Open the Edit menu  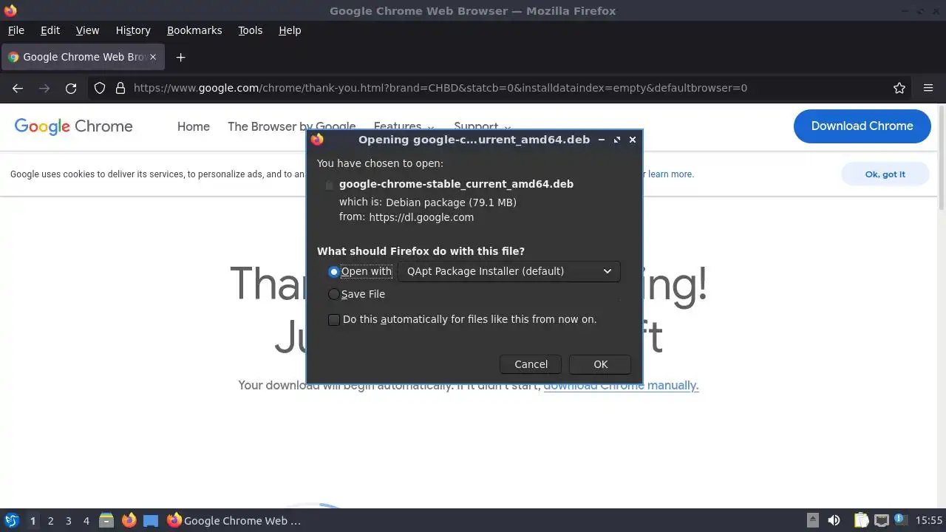(50, 30)
